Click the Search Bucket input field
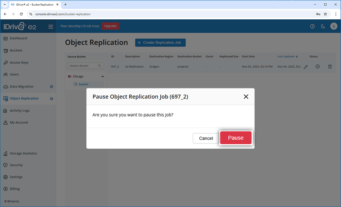The height and width of the screenshot is (207, 341). tap(83, 66)
